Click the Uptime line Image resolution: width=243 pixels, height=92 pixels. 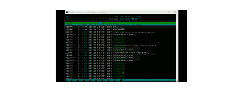pyautogui.click(x=129, y=20)
